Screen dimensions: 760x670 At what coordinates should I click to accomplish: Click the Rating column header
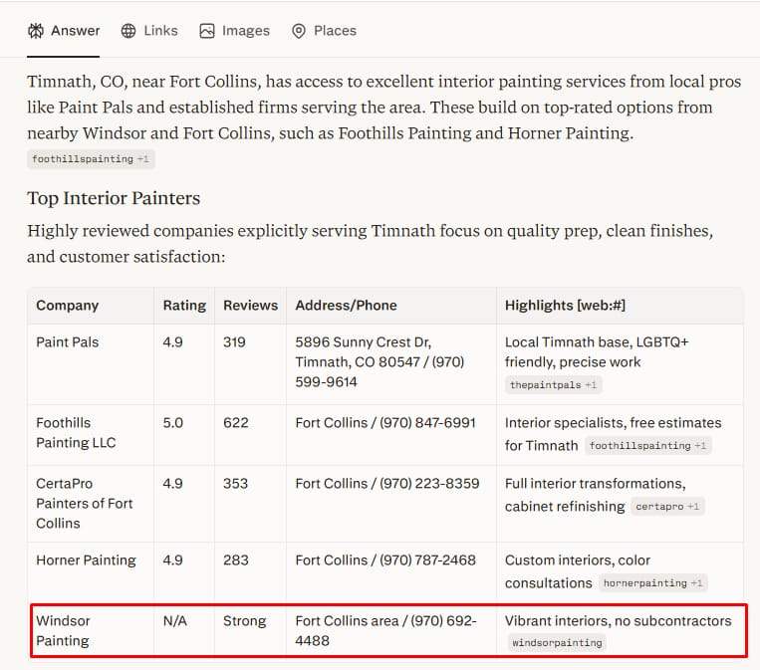click(184, 306)
